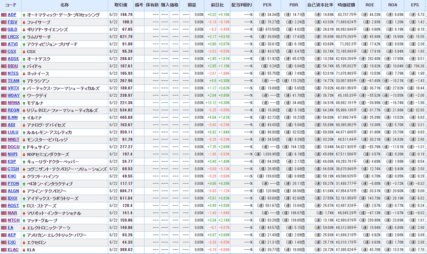Click the price 604.71 for ALGN
This screenshot has height=254, width=427.
click(126, 191)
